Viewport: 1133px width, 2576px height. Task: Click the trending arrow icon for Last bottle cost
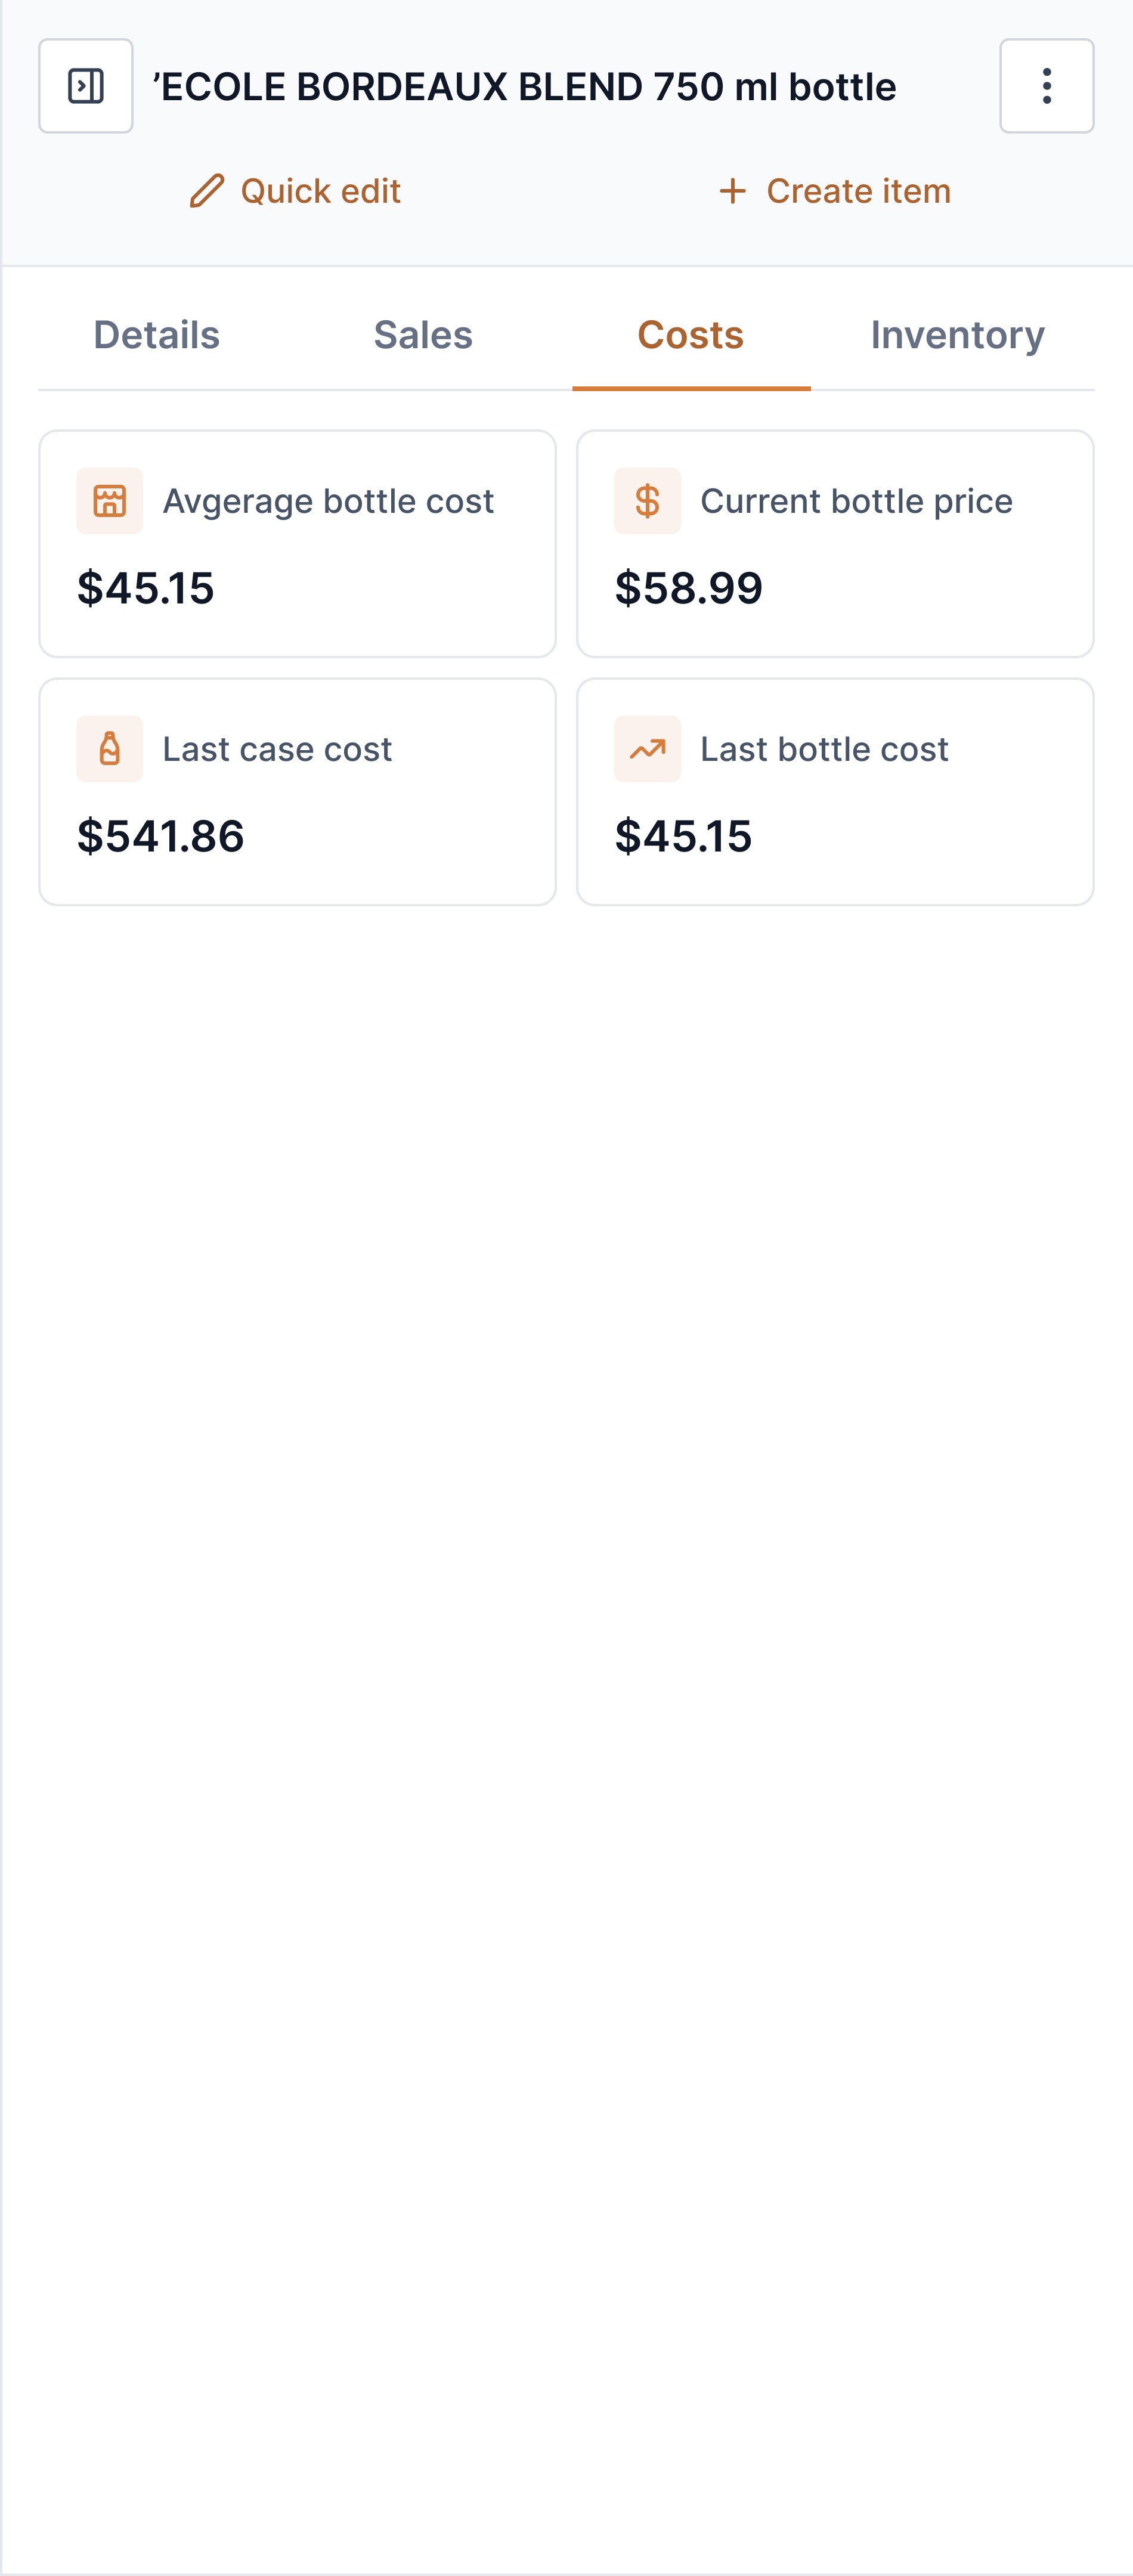[x=647, y=749]
